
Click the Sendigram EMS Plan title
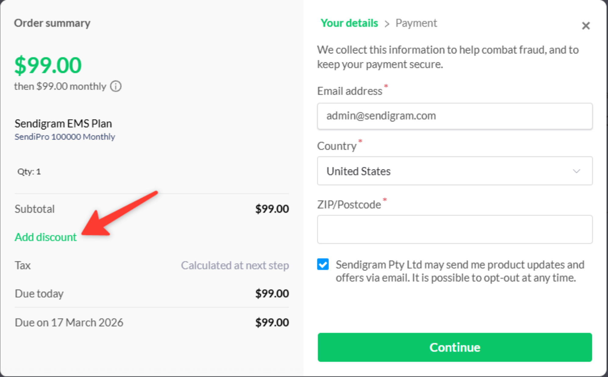click(x=63, y=124)
